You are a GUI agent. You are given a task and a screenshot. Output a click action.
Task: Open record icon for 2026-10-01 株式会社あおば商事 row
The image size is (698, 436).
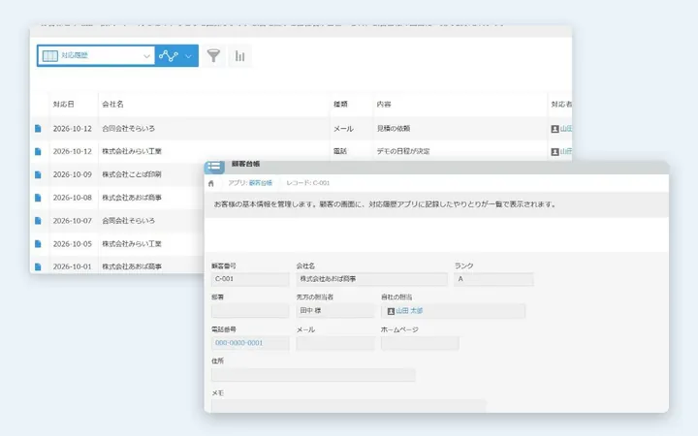[38, 266]
